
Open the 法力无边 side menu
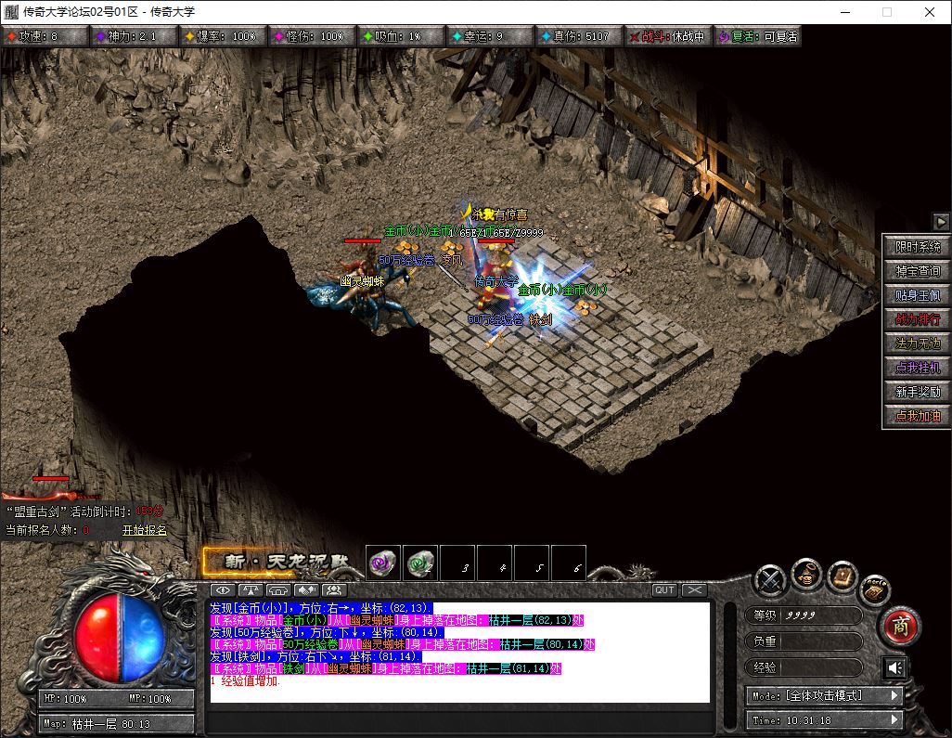[x=918, y=343]
